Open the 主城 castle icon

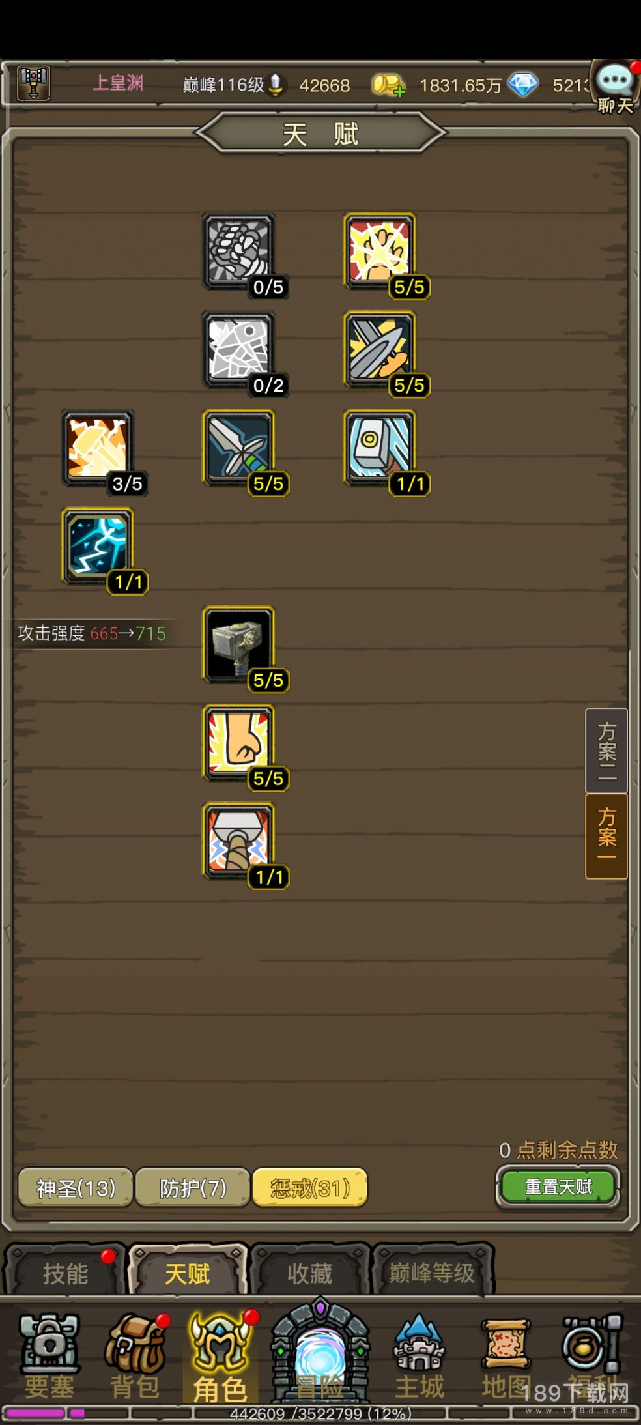click(420, 1357)
